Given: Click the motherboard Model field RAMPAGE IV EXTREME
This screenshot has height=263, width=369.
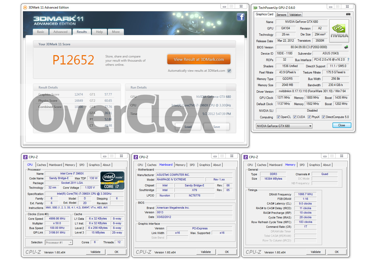Looking at the screenshot, I should tap(180, 179).
